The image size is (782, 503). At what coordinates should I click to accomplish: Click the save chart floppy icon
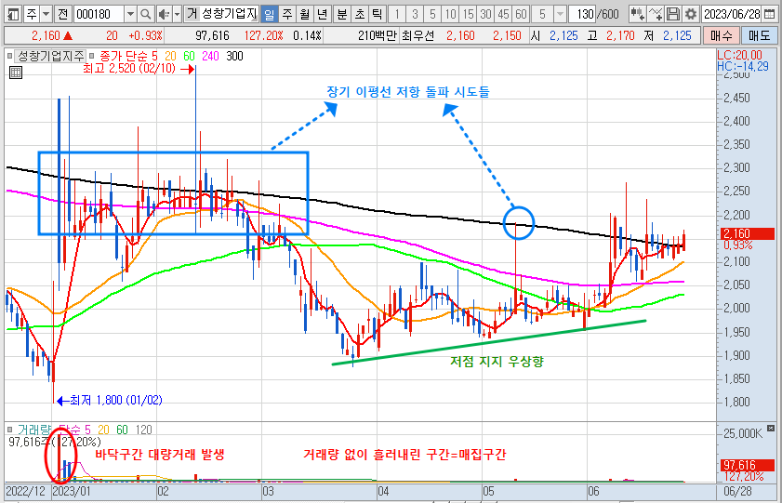[673, 14]
